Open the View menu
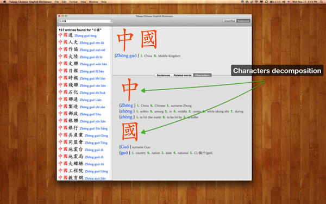 [83, 2]
